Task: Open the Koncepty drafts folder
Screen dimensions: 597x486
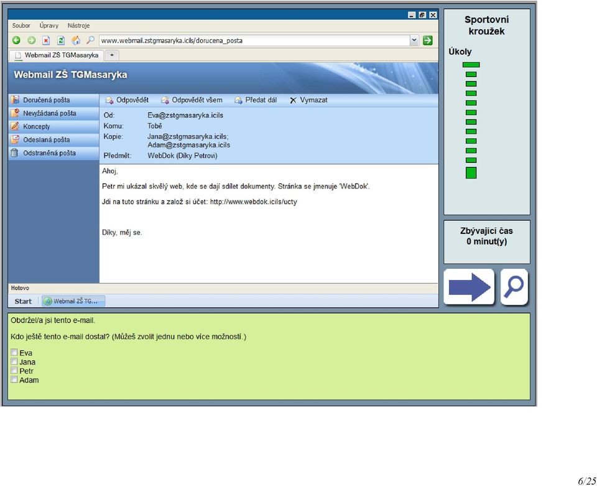Action: [53, 126]
